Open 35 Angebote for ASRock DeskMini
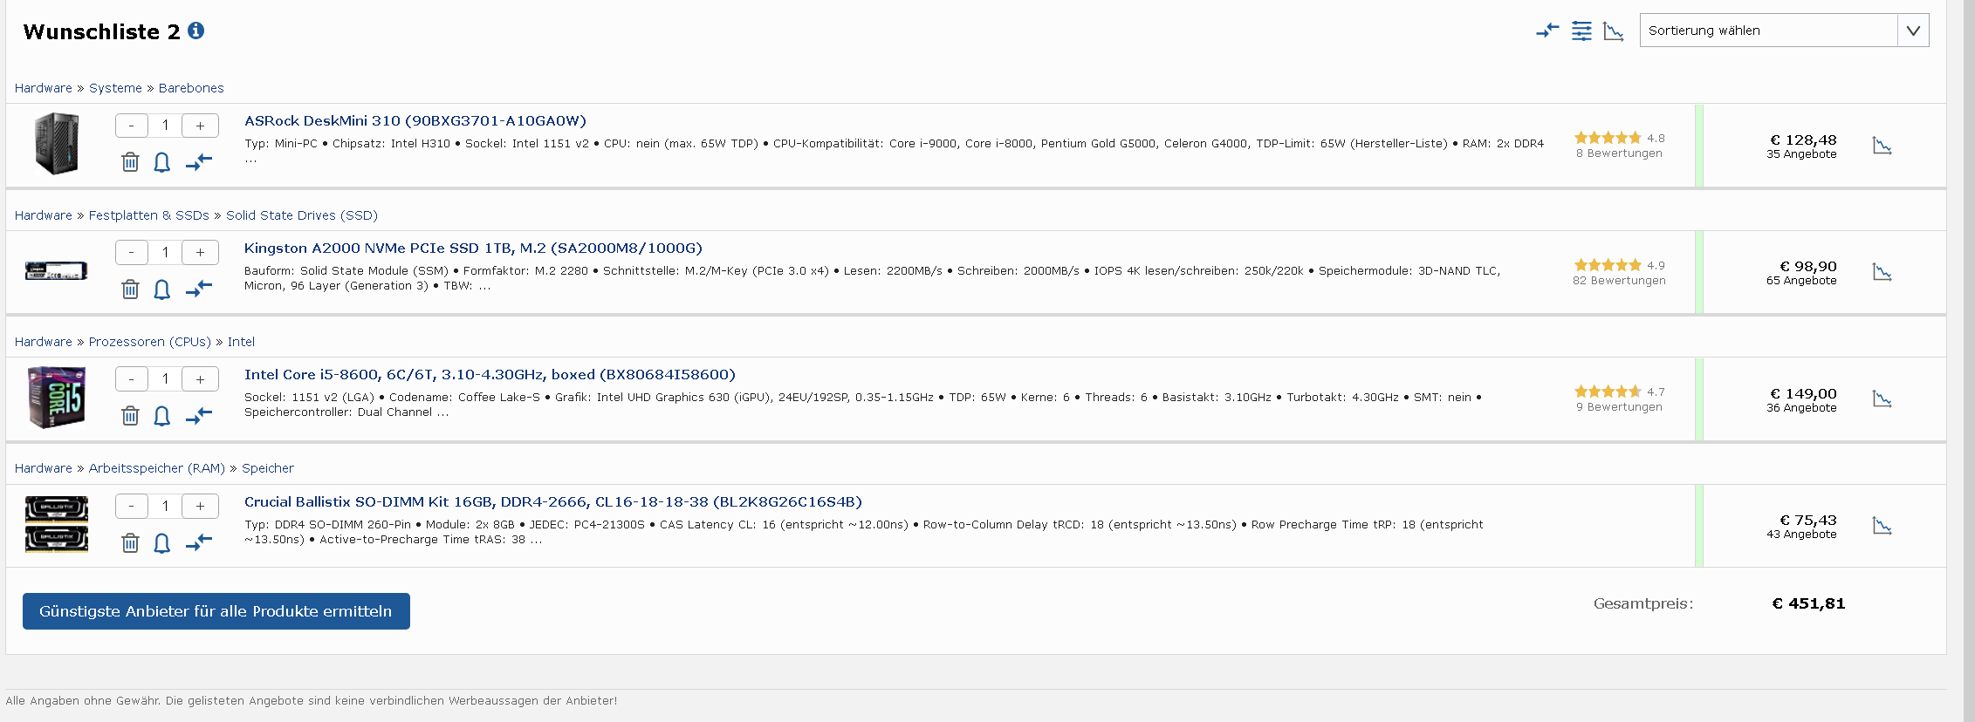This screenshot has height=722, width=1975. tap(1801, 154)
